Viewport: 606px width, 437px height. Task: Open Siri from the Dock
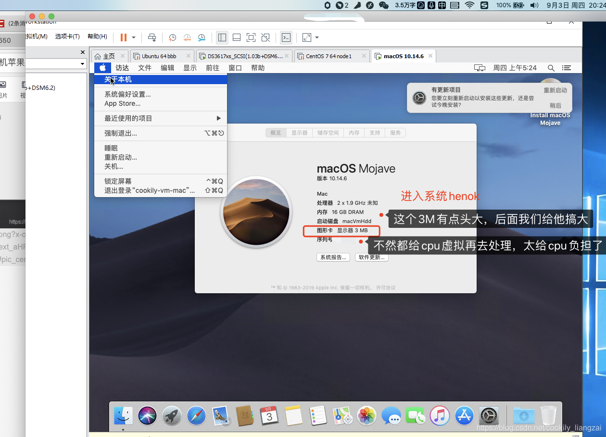(147, 416)
